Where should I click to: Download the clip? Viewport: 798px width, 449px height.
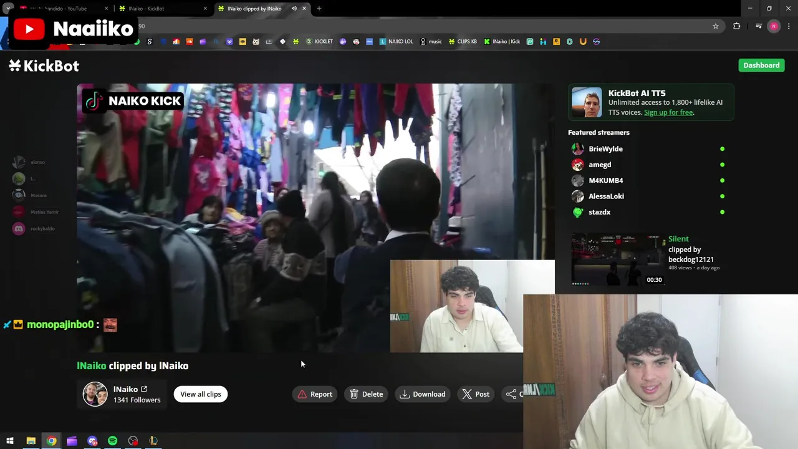[423, 394]
